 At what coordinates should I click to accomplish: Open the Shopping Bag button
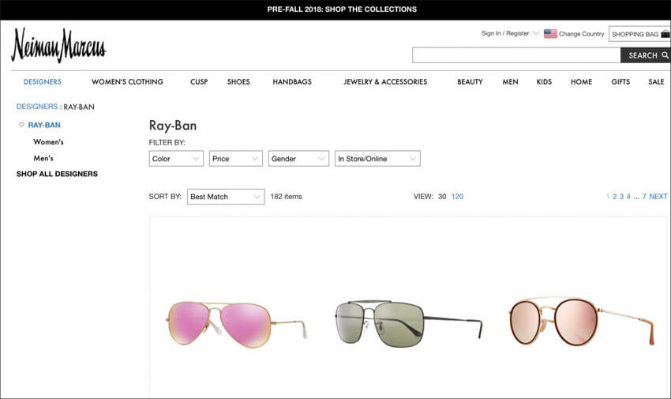click(639, 34)
